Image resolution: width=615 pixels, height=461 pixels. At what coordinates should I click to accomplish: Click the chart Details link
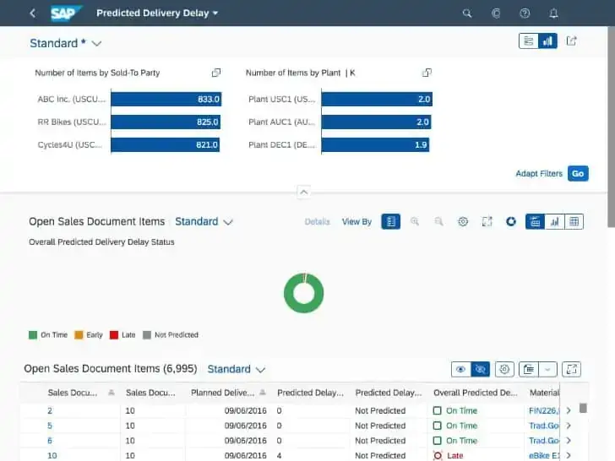coord(317,222)
